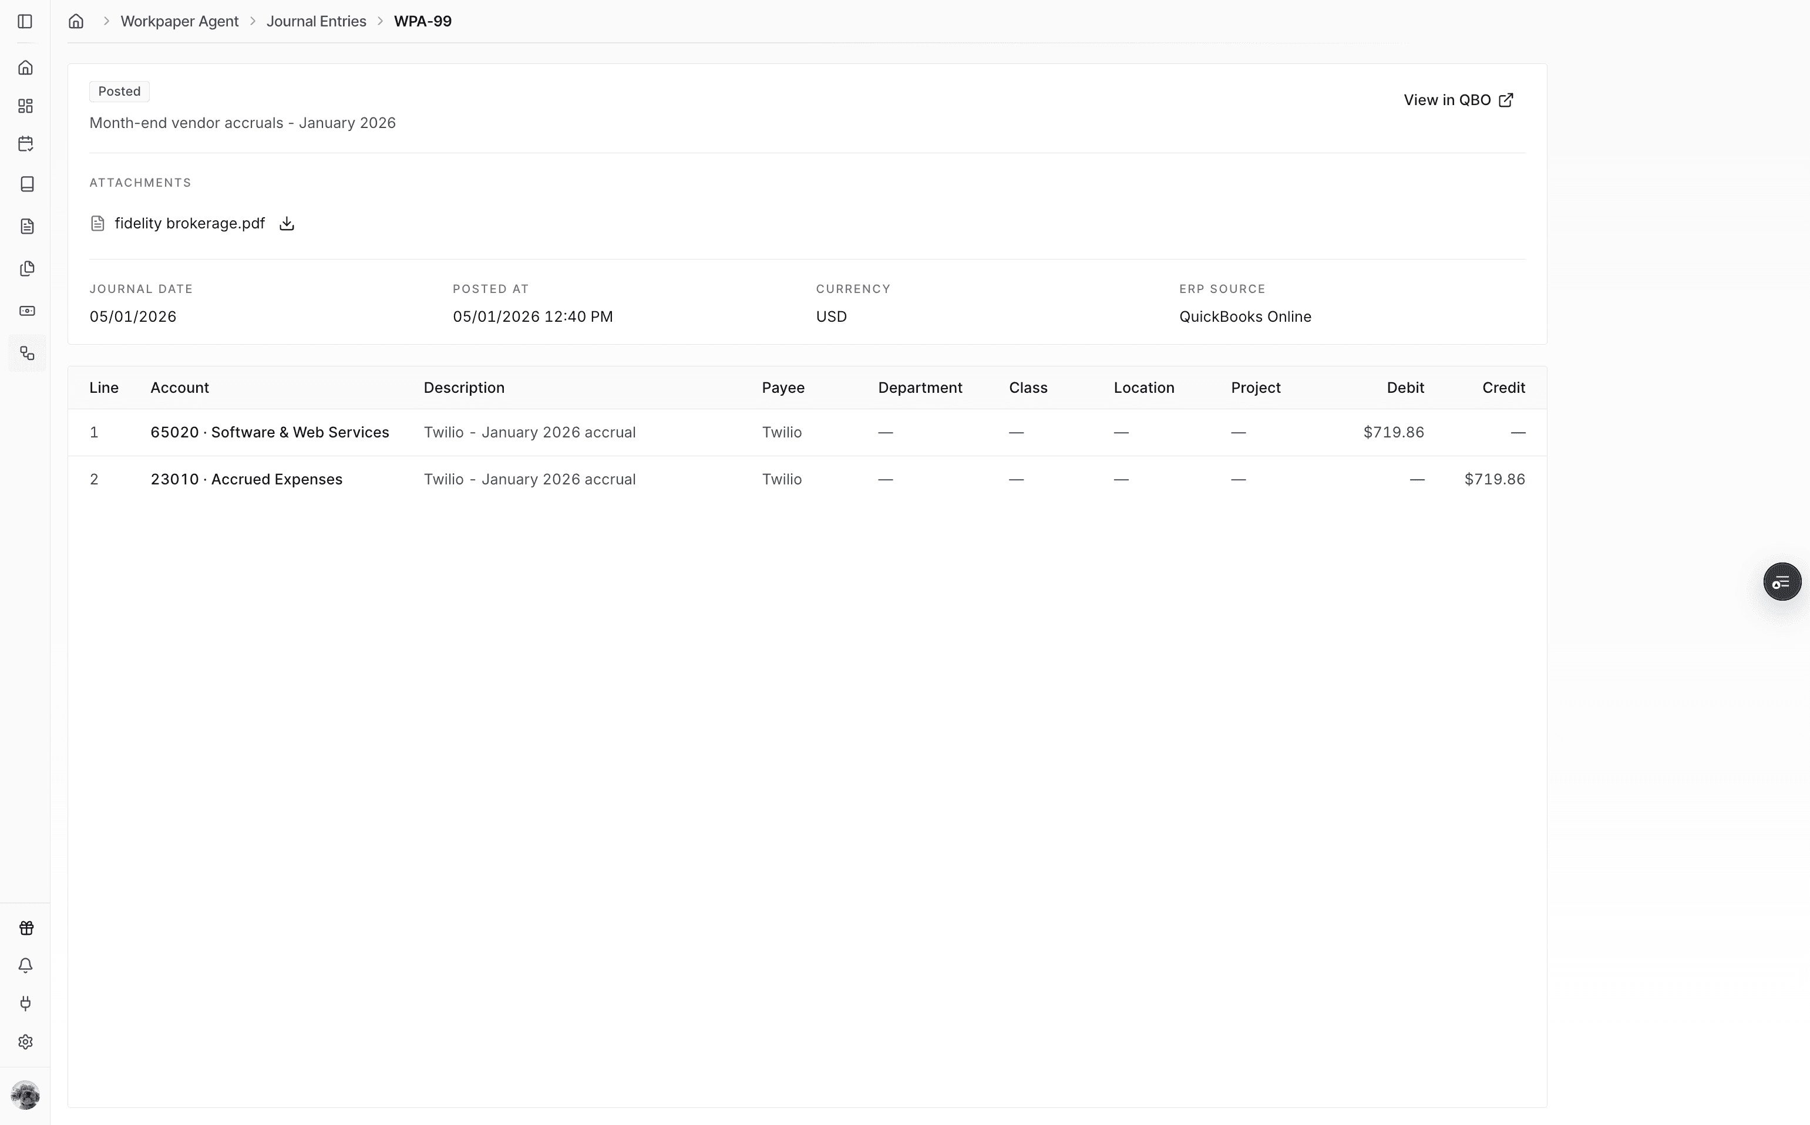Click the Line column header
This screenshot has width=1810, height=1125.
coord(103,388)
